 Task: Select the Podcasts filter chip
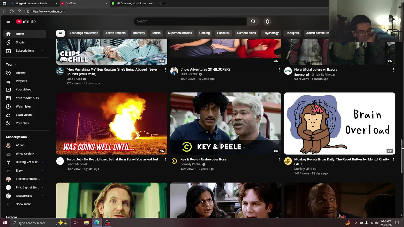tap(223, 33)
